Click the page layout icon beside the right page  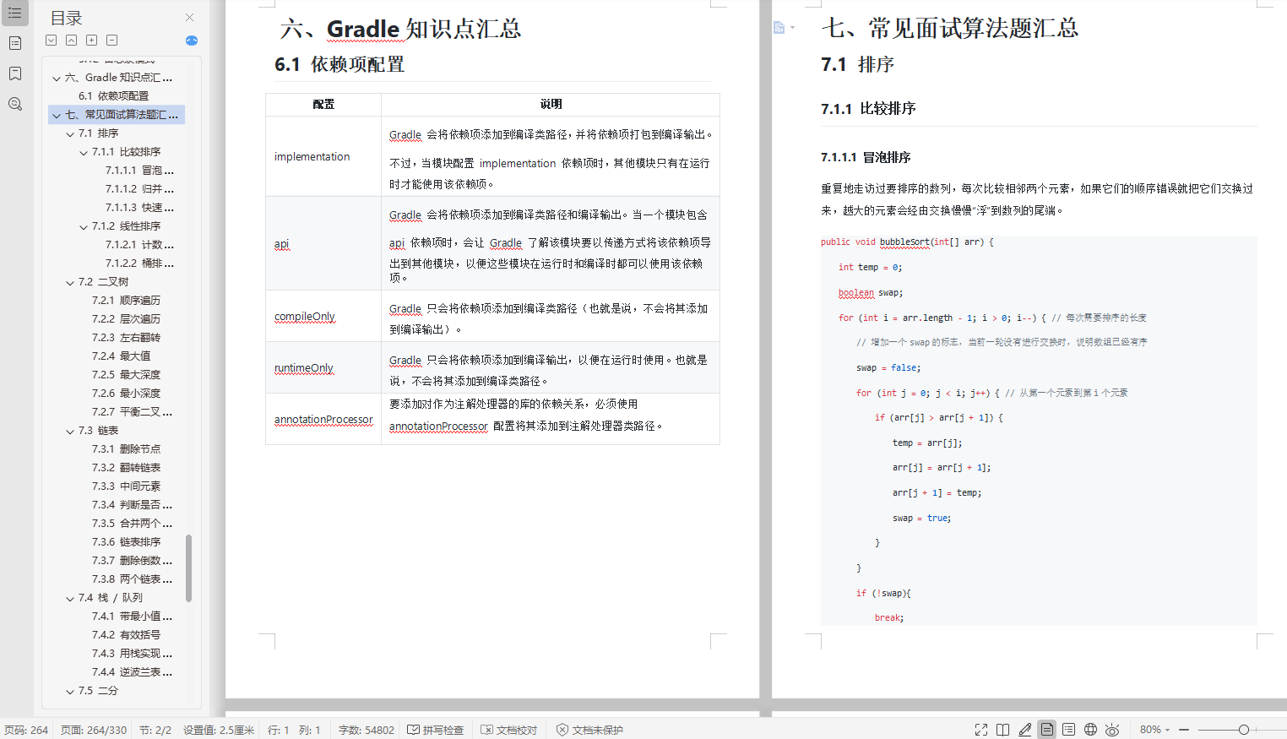tap(779, 28)
